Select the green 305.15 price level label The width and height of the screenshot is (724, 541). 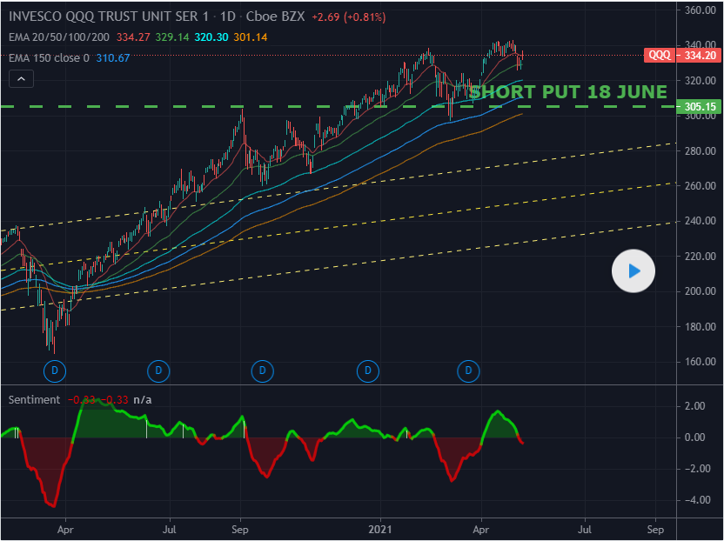tap(700, 107)
